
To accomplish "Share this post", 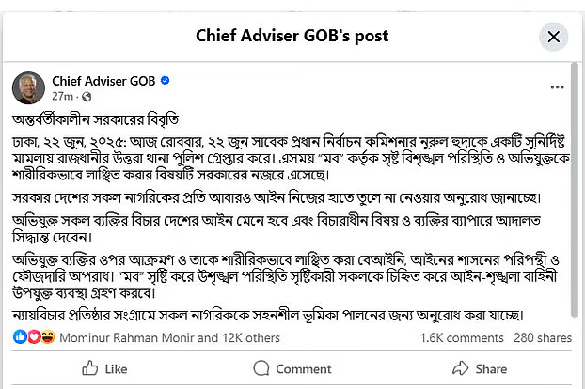I will 481,369.
